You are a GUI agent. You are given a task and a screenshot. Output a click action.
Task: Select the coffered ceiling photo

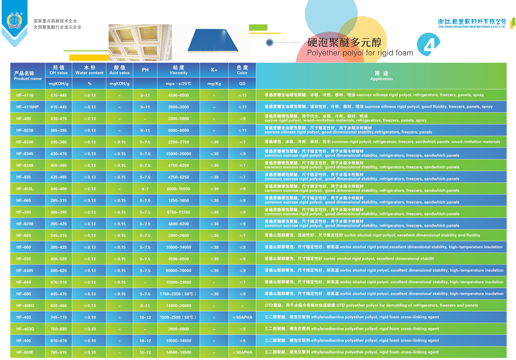pyautogui.click(x=140, y=42)
